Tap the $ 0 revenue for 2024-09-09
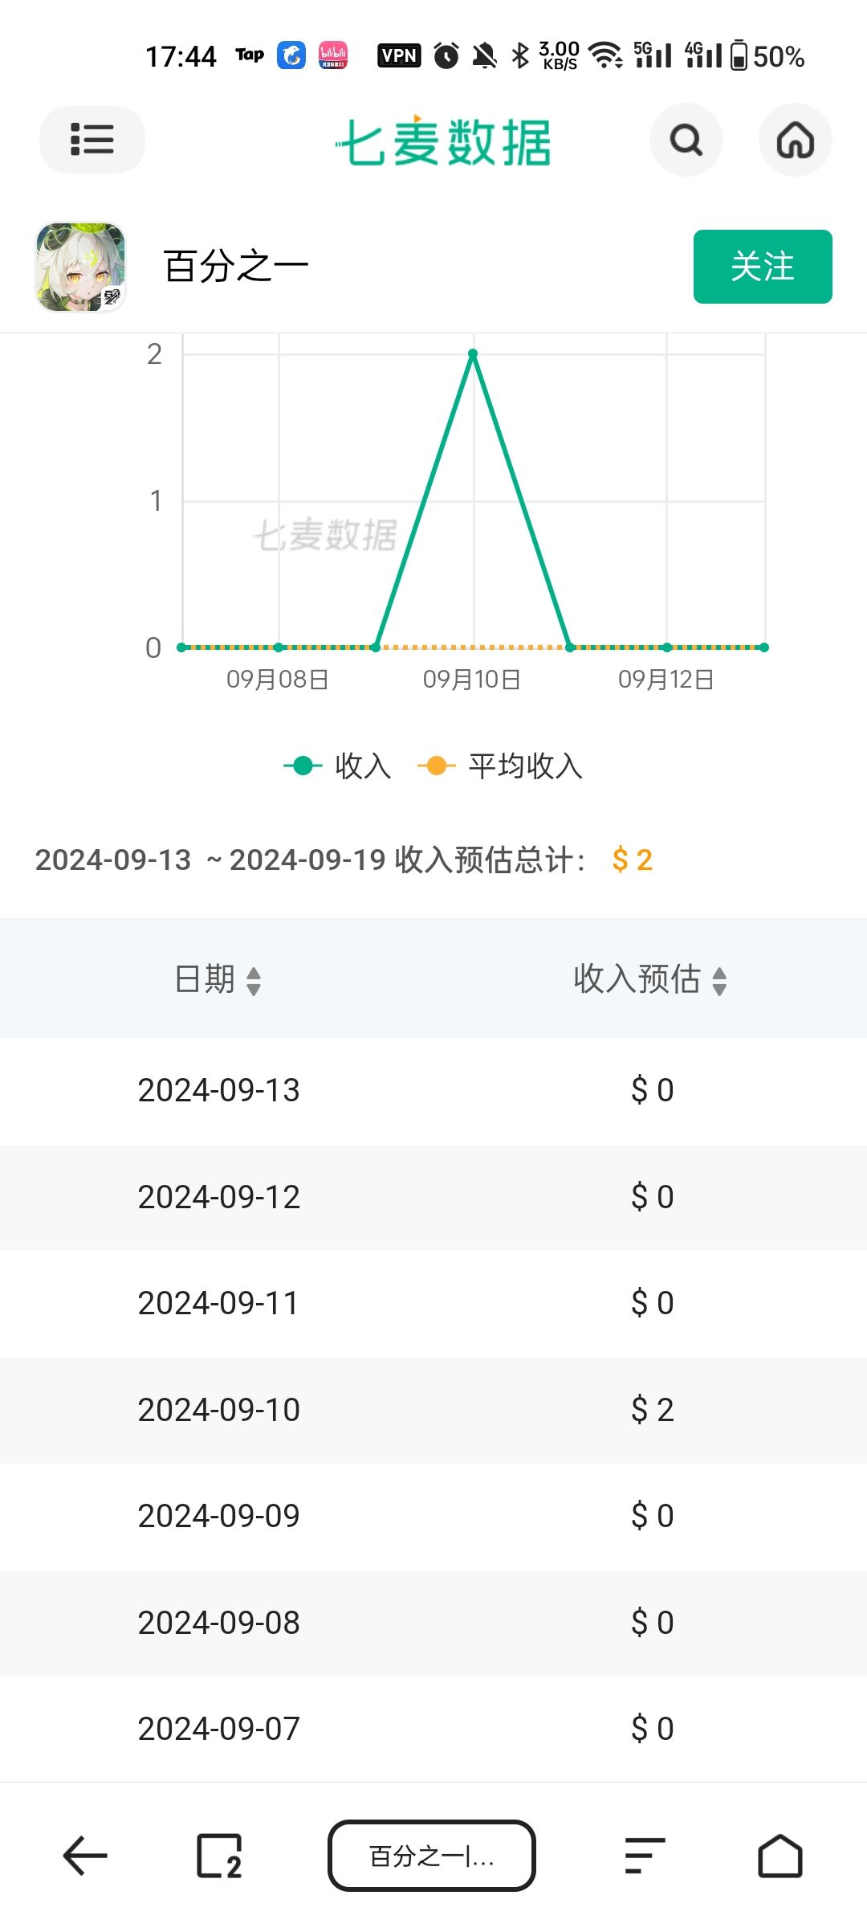The image size is (867, 1928). [652, 1516]
